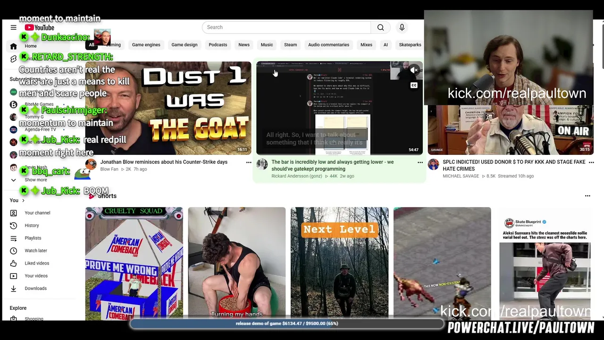Image resolution: width=604 pixels, height=340 pixels.
Task: Click in the Search input field
Action: (286, 27)
